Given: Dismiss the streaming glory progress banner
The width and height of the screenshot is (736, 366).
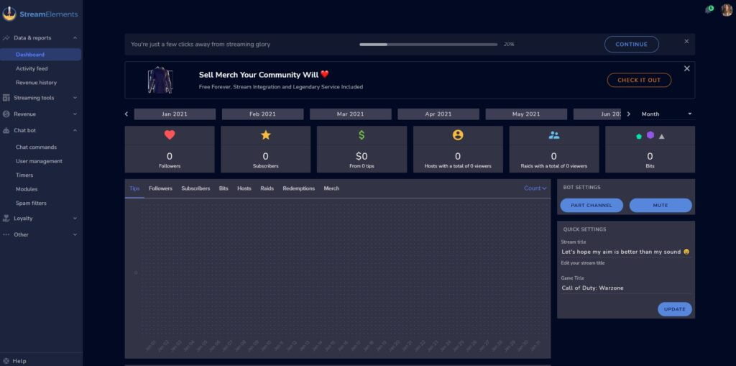Looking at the screenshot, I should click(x=686, y=41).
